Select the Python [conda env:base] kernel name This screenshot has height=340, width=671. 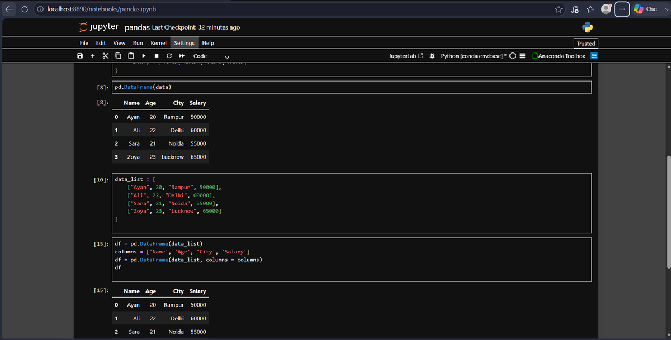(473, 56)
